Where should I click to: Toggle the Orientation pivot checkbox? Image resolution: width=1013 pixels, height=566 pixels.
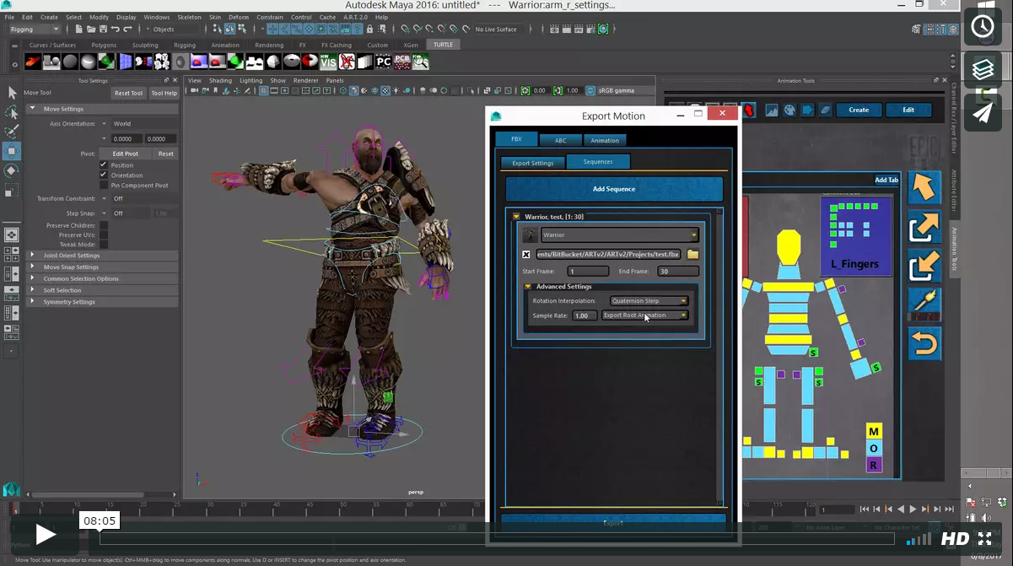click(x=104, y=175)
